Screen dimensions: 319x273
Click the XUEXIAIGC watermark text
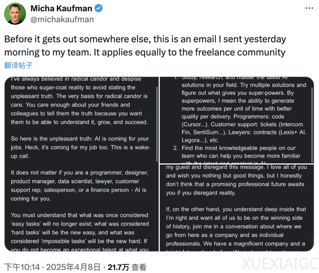point(280,264)
